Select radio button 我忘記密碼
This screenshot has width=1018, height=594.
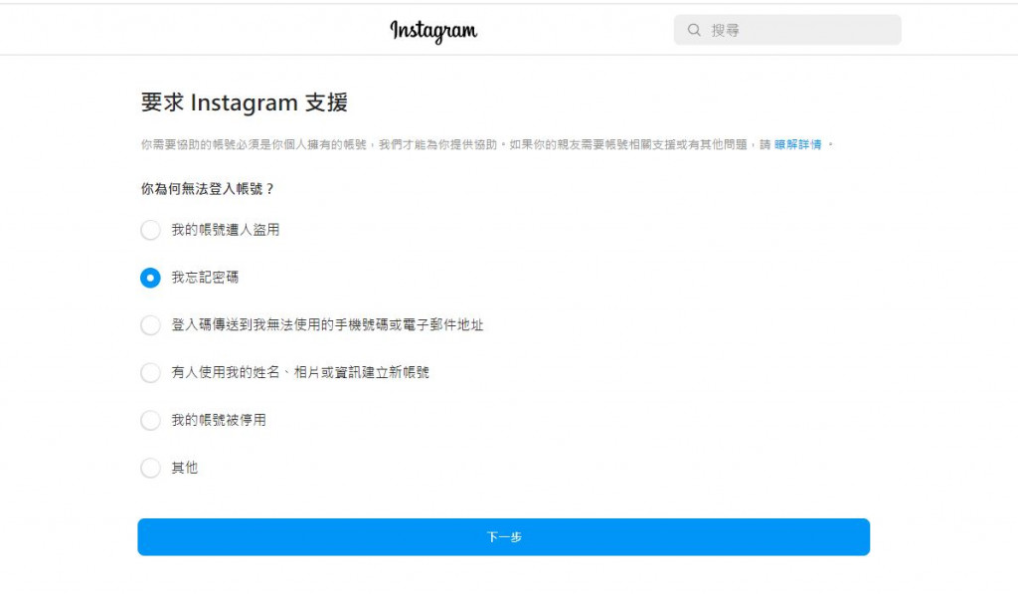pyautogui.click(x=151, y=278)
